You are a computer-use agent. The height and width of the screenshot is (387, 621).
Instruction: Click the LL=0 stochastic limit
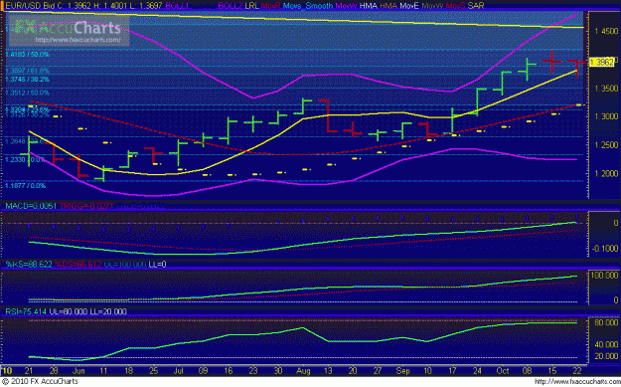(x=157, y=265)
